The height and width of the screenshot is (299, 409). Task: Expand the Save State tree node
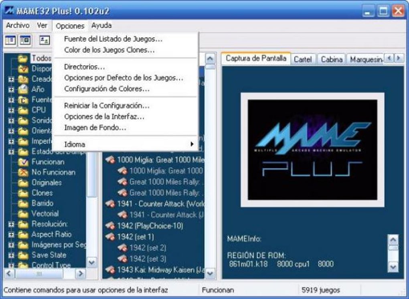11,255
